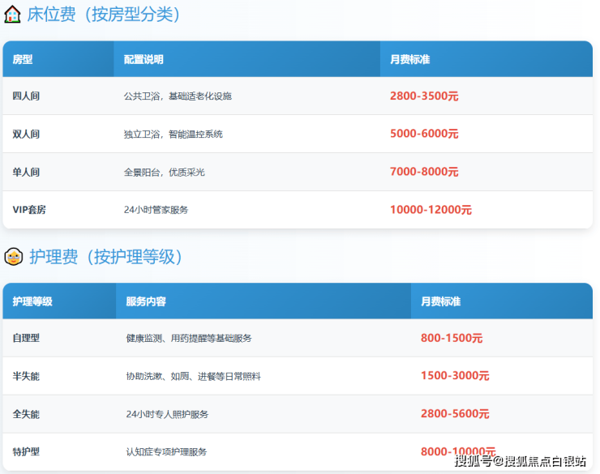Click the VIP套房 row label

(x=29, y=210)
